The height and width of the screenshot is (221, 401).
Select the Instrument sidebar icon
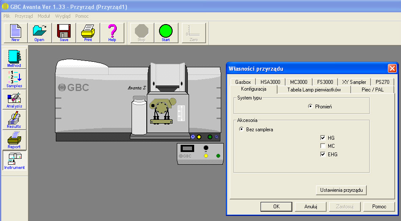[x=14, y=160]
